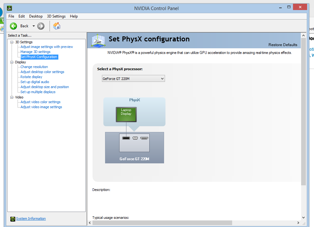Open the PhysX processor selection dropdown
Image resolution: width=314 pixels, height=227 pixels.
click(162, 78)
